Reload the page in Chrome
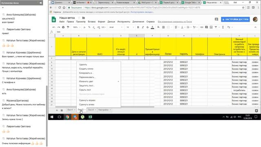This screenshot has width=261, height=147. tap(60, 7)
